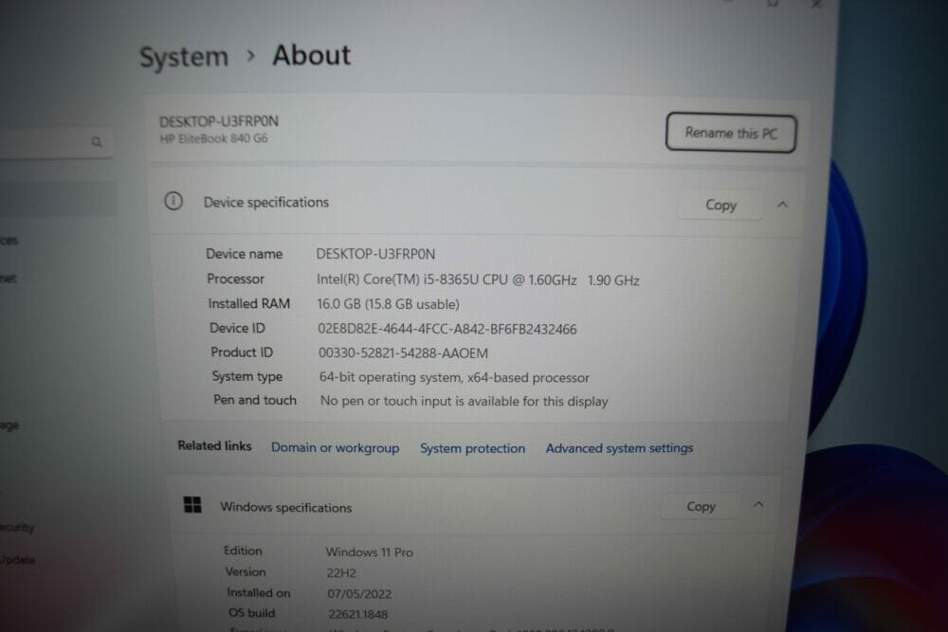
Task: Click the Rename this PC button
Action: click(730, 133)
